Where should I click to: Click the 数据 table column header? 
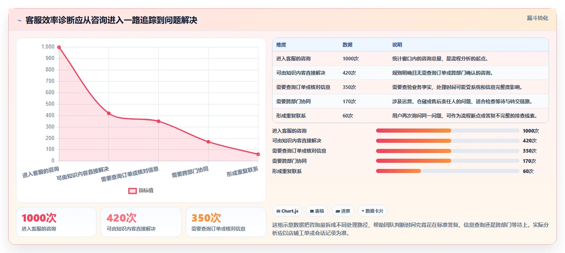347,44
